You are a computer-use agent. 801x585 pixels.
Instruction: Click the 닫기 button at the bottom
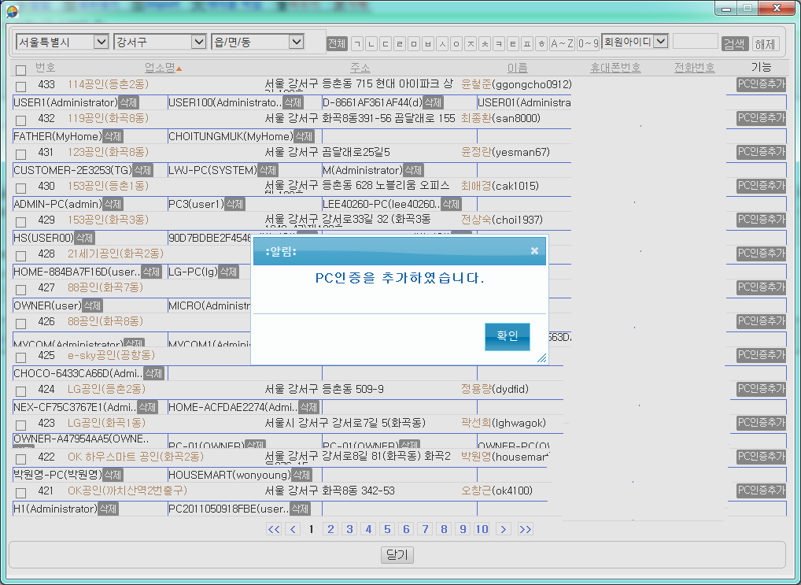pyautogui.click(x=397, y=554)
